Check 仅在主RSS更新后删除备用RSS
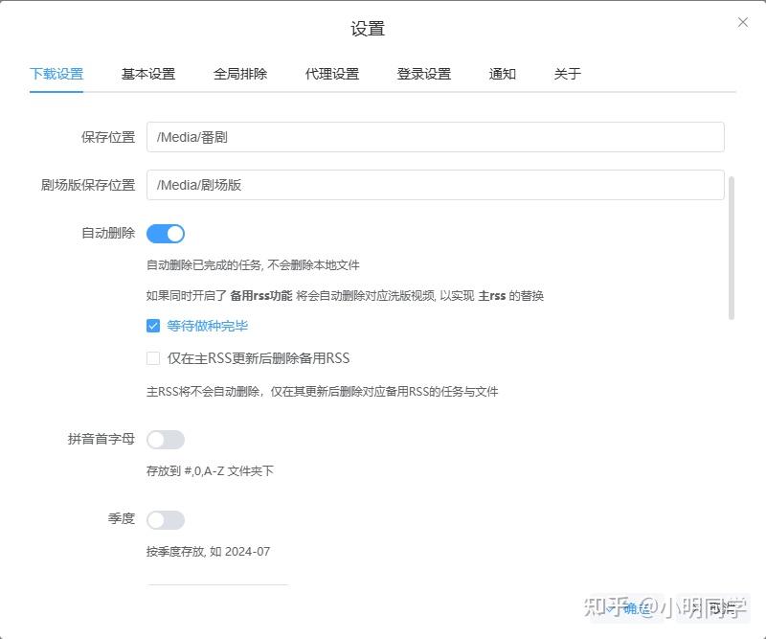 (152, 357)
